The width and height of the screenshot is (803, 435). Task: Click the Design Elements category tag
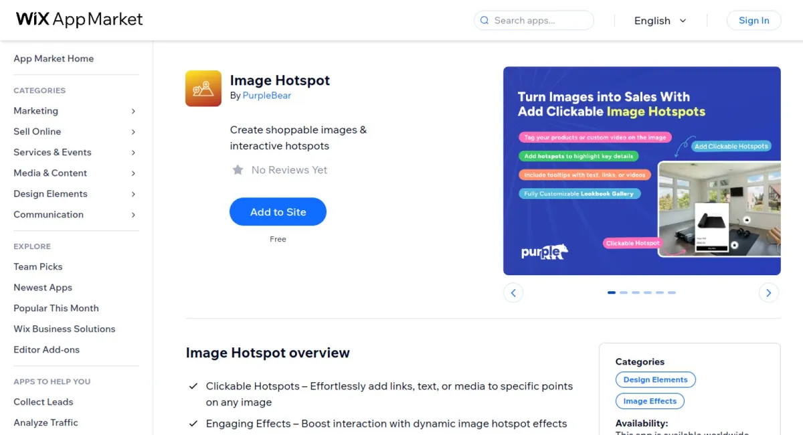click(656, 379)
